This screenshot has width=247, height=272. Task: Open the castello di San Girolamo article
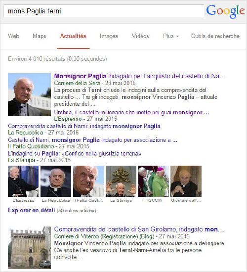[139, 229]
